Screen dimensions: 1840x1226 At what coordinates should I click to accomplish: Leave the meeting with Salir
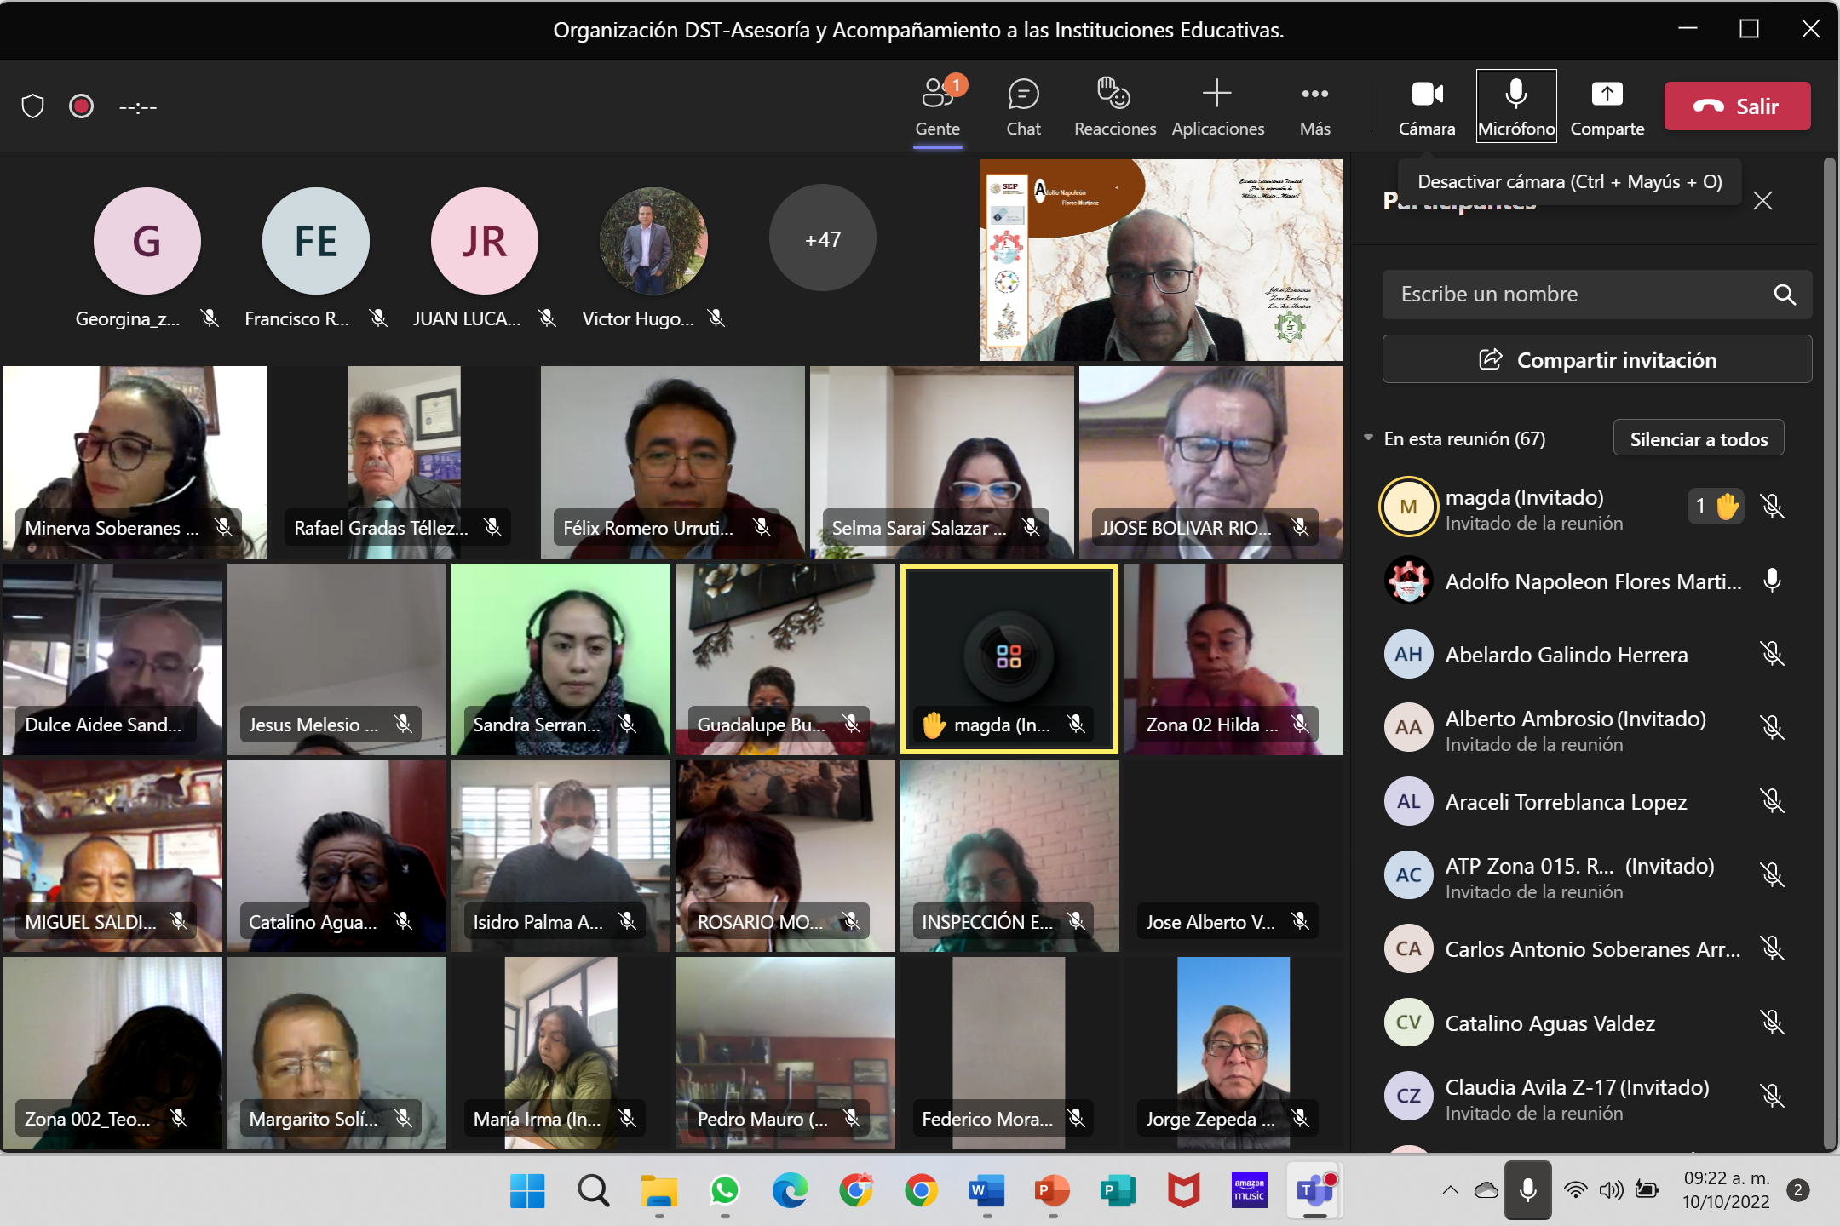(1737, 106)
